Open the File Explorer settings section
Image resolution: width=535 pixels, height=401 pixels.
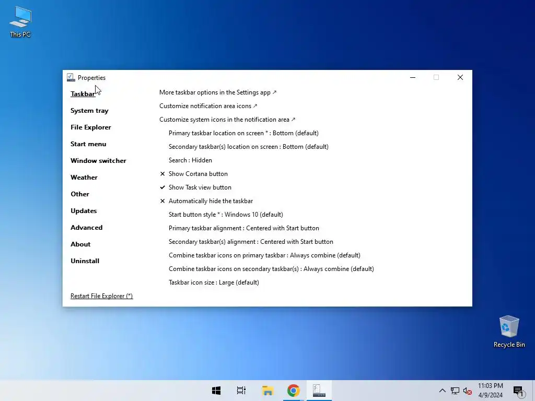91,127
